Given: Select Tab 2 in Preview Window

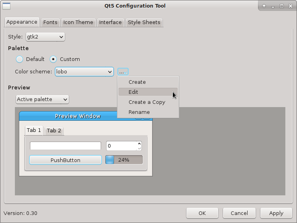Looking at the screenshot, I should click(x=54, y=131).
